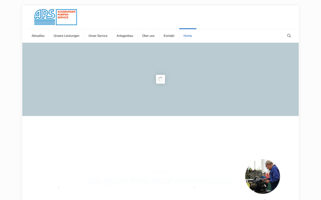Open the Kontakt page
321x200 pixels.
(x=169, y=36)
